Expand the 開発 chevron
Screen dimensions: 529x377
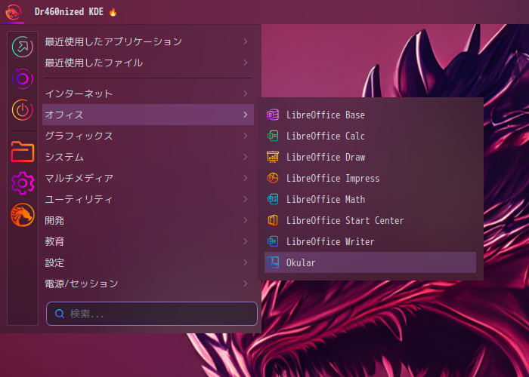coord(246,220)
